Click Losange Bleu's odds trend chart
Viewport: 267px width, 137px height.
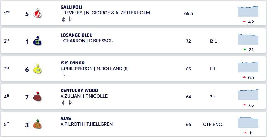(x=248, y=39)
